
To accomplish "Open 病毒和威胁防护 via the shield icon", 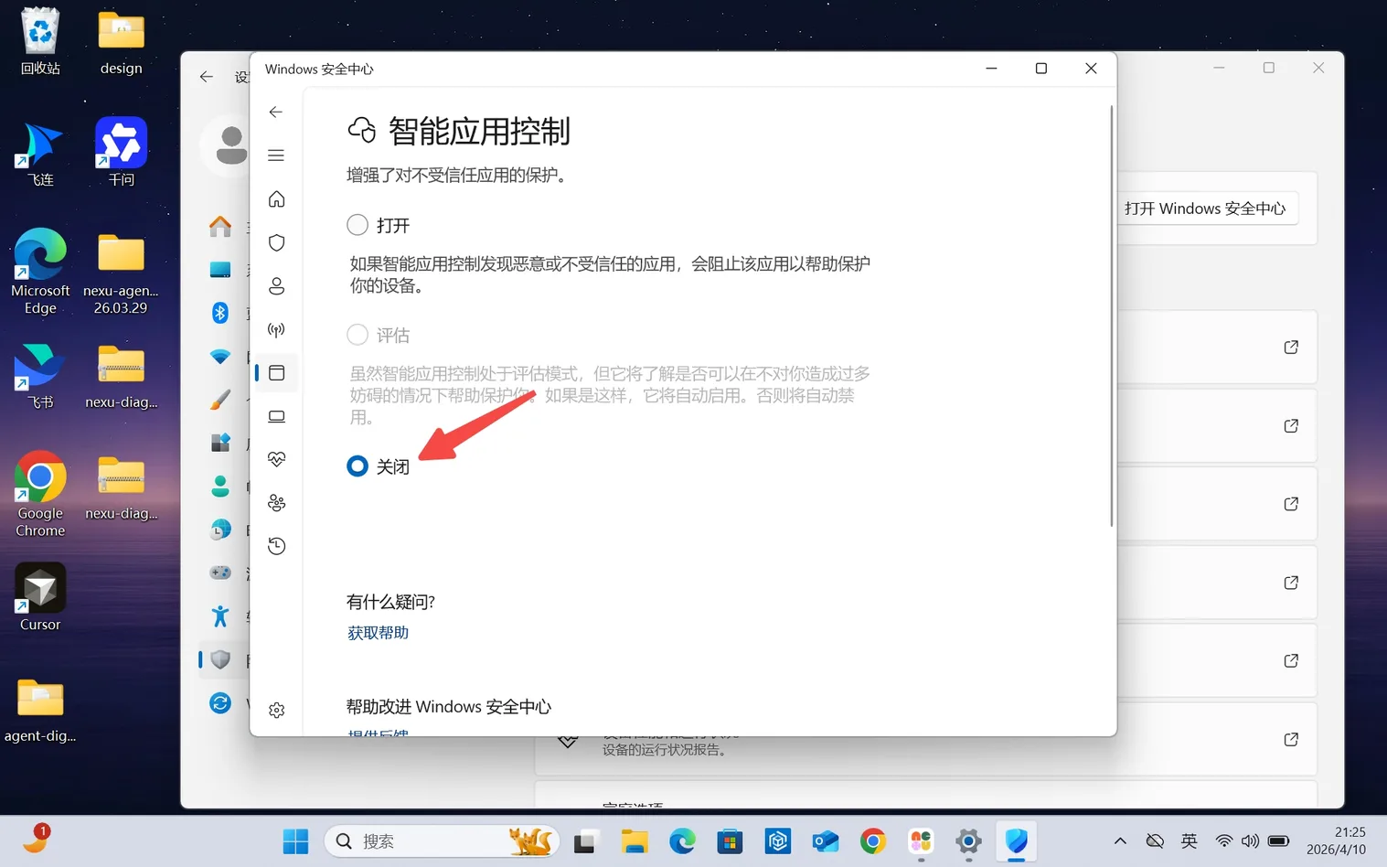I will pos(276,242).
